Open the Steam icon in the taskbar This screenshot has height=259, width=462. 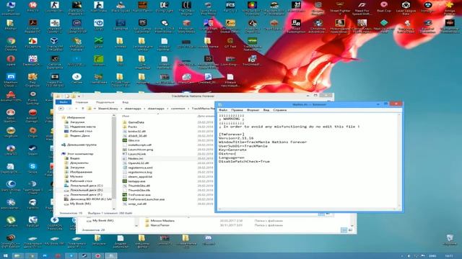[x=84, y=256]
